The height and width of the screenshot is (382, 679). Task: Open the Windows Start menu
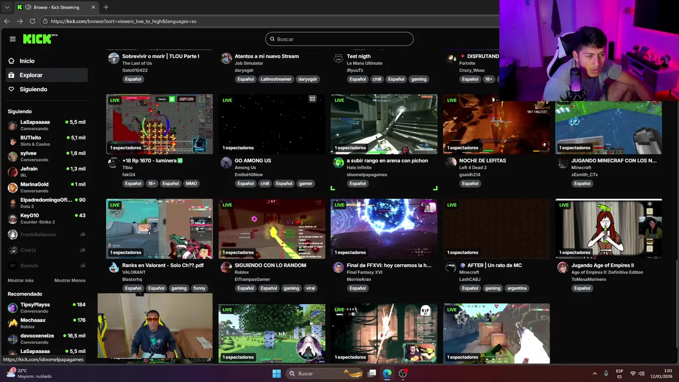276,374
